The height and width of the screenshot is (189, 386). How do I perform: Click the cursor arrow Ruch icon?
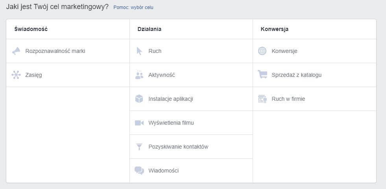coord(139,51)
